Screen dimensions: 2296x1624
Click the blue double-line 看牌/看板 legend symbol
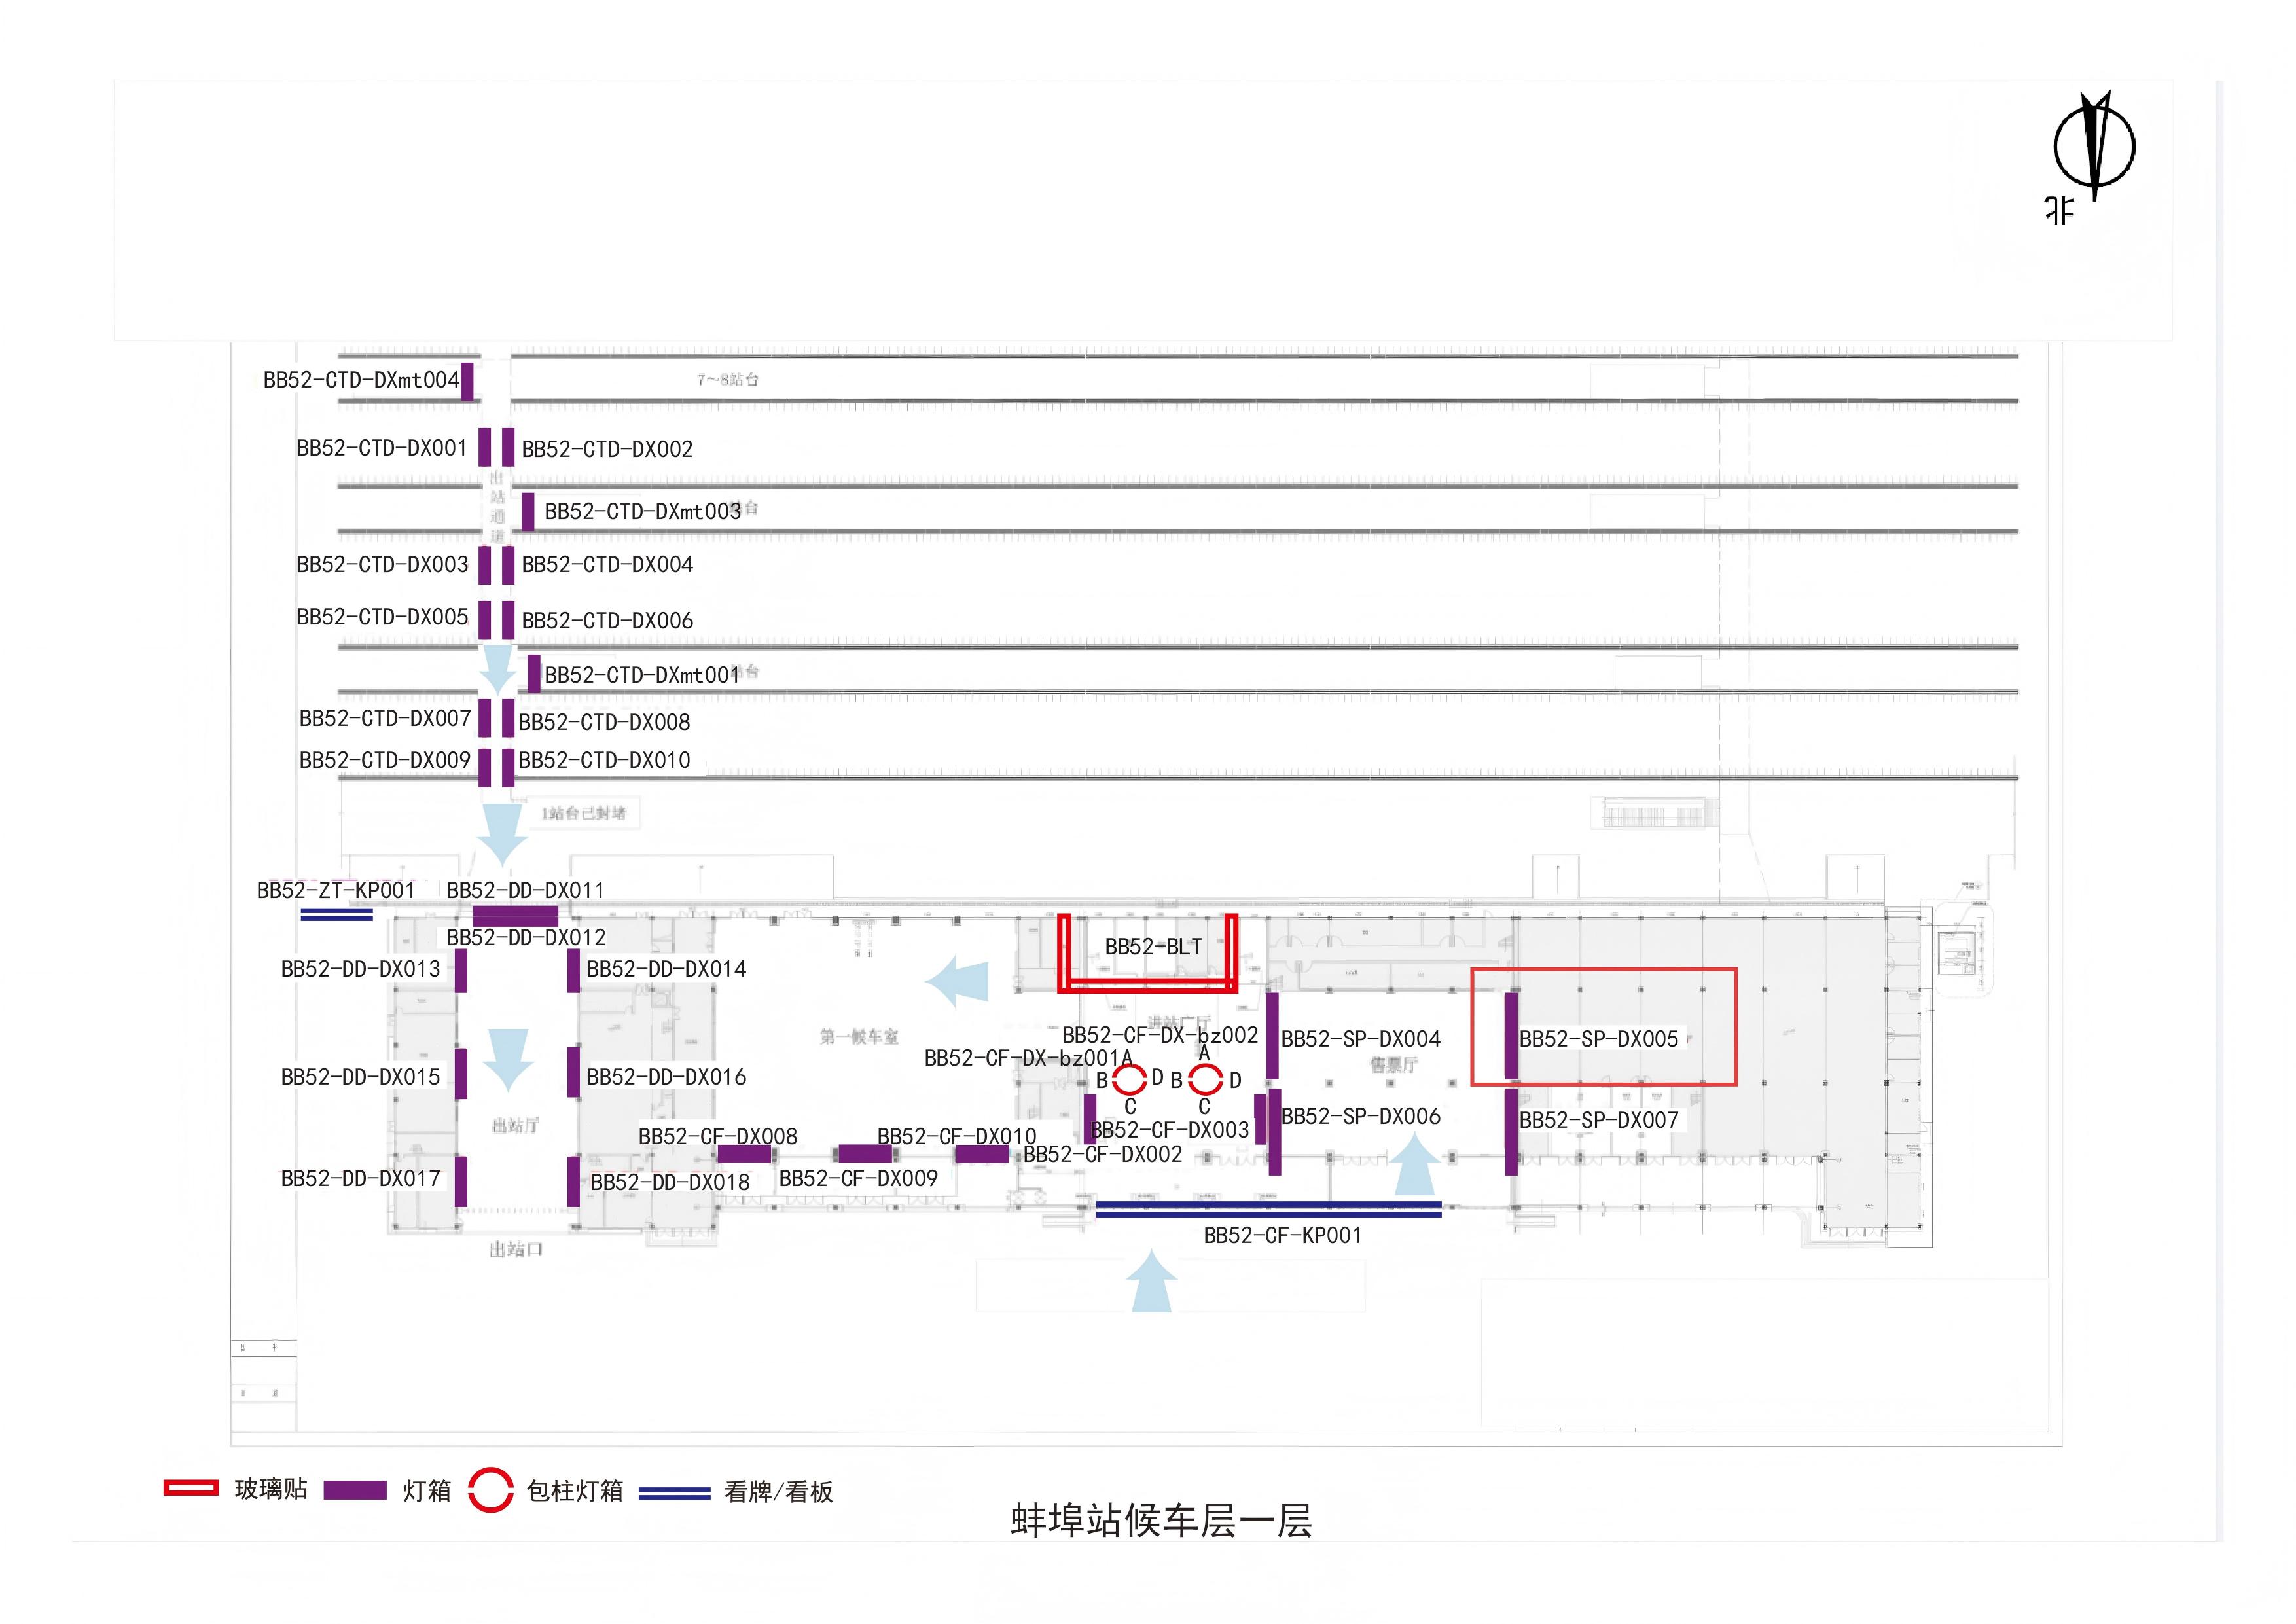(x=674, y=1493)
